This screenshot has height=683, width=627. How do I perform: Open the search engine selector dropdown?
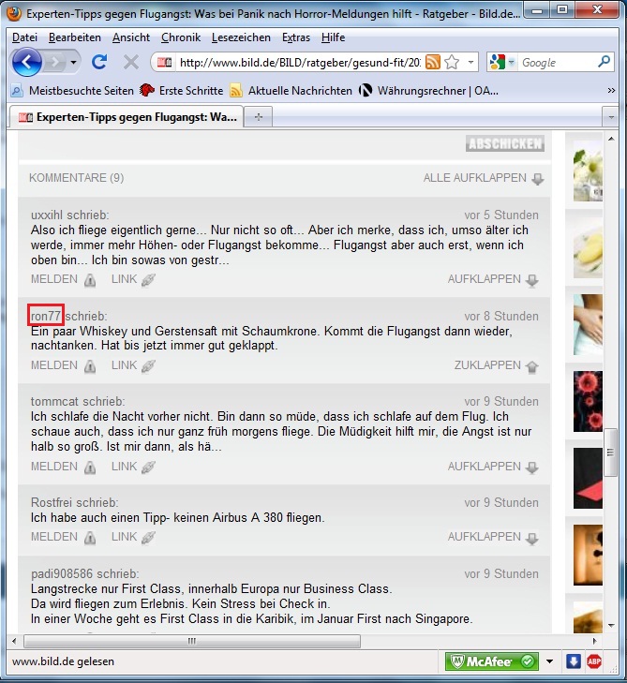click(x=500, y=62)
